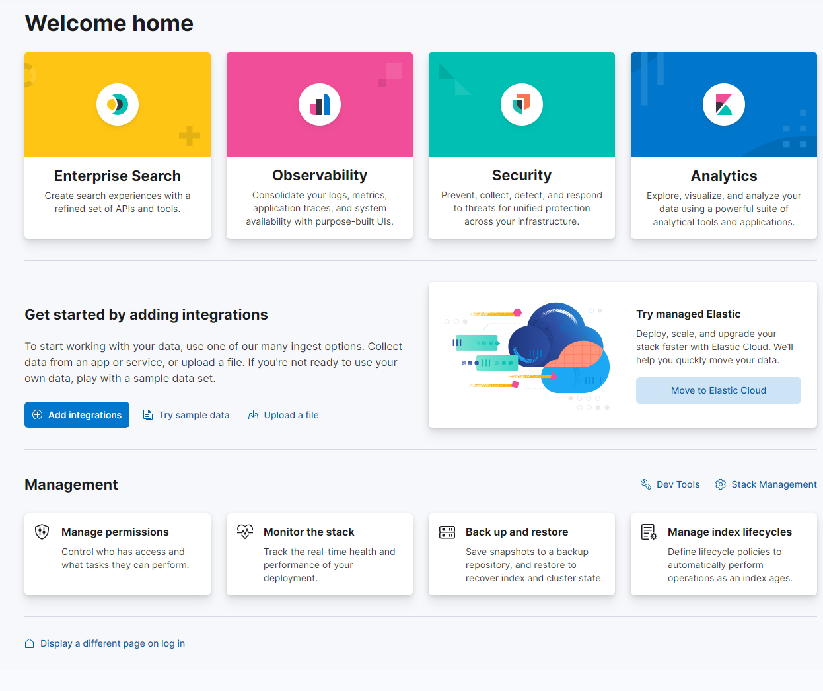Click the Add integrations button
The height and width of the screenshot is (691, 823).
[77, 415]
